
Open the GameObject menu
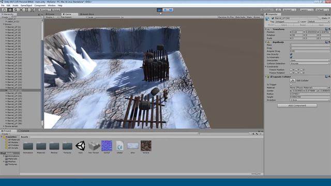point(26,6)
